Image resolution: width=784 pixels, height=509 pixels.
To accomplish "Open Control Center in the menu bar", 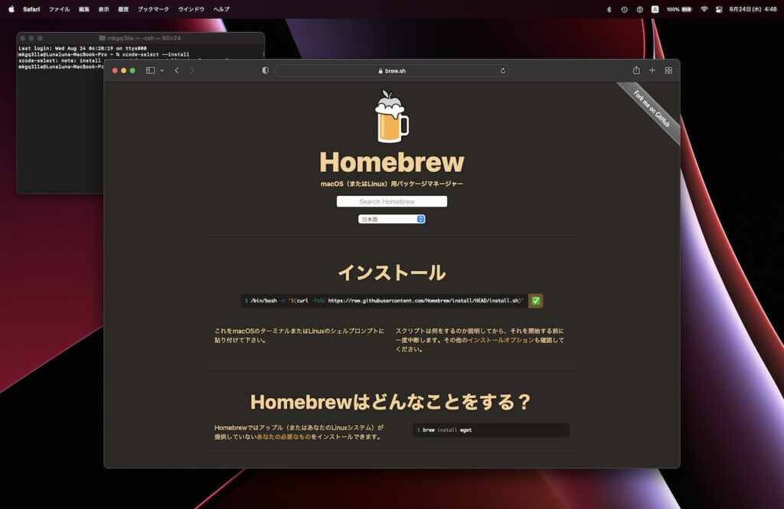I will [719, 9].
